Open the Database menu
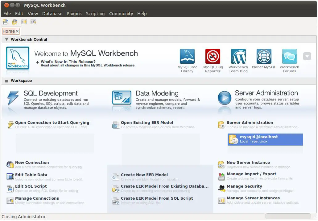 [52, 14]
